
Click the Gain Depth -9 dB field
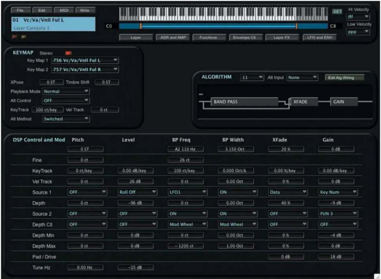(x=336, y=203)
